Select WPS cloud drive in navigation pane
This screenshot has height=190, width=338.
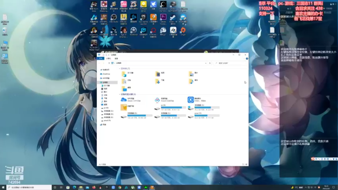coord(105,78)
